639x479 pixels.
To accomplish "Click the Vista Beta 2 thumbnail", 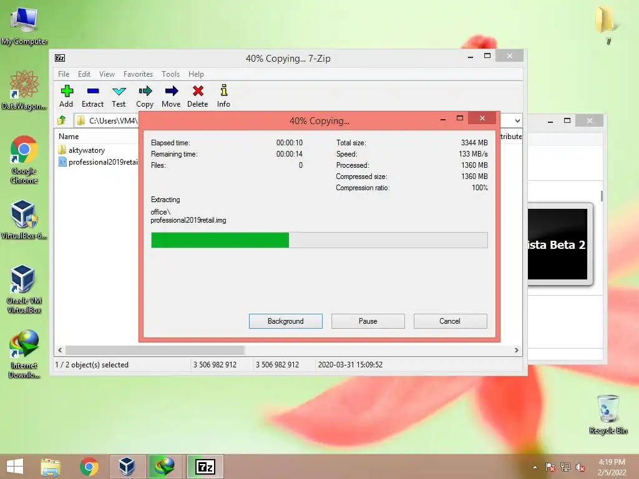I will coord(557,244).
